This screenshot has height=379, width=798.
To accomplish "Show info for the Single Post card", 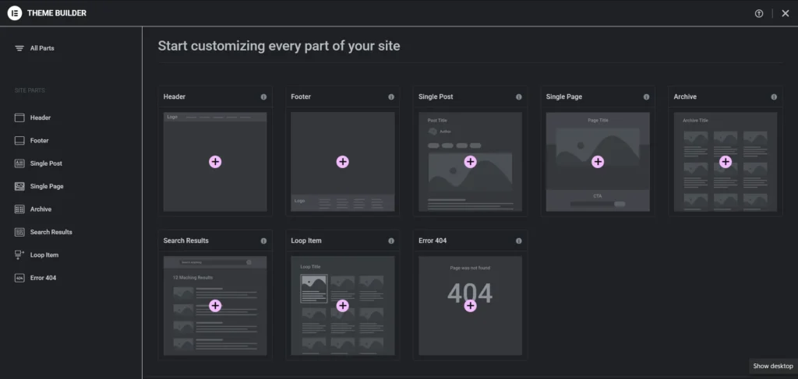I will [518, 97].
